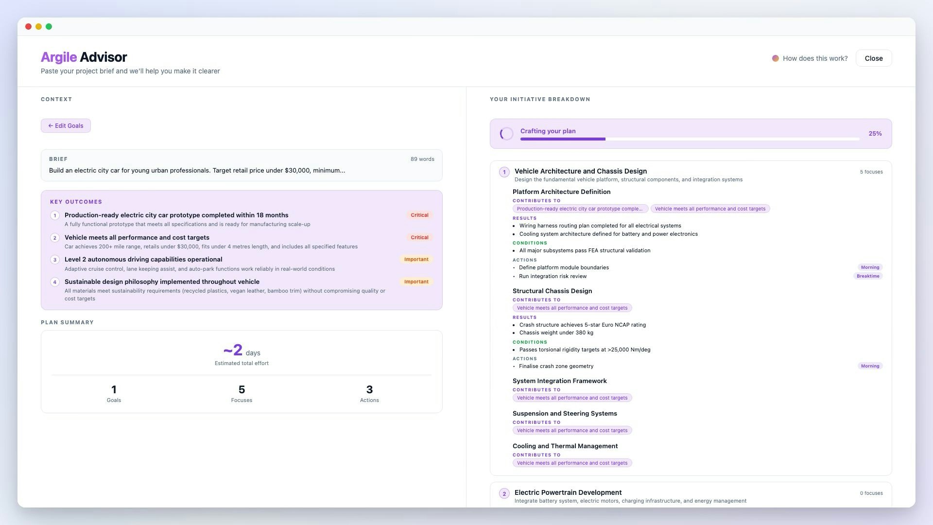
Task: Click the Actions count in plan summary
Action: coord(369,393)
